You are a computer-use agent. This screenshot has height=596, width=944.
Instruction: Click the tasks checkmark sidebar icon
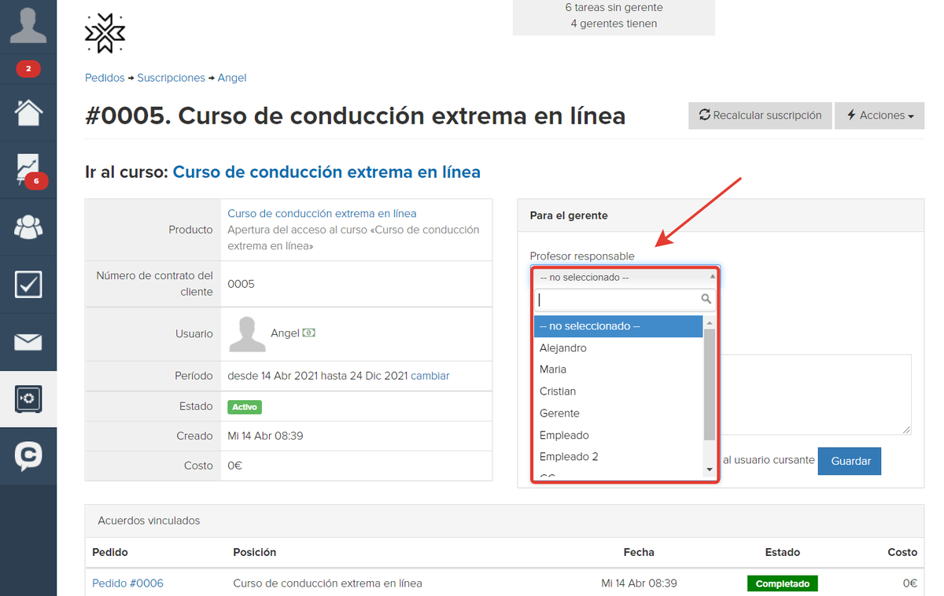tap(28, 284)
